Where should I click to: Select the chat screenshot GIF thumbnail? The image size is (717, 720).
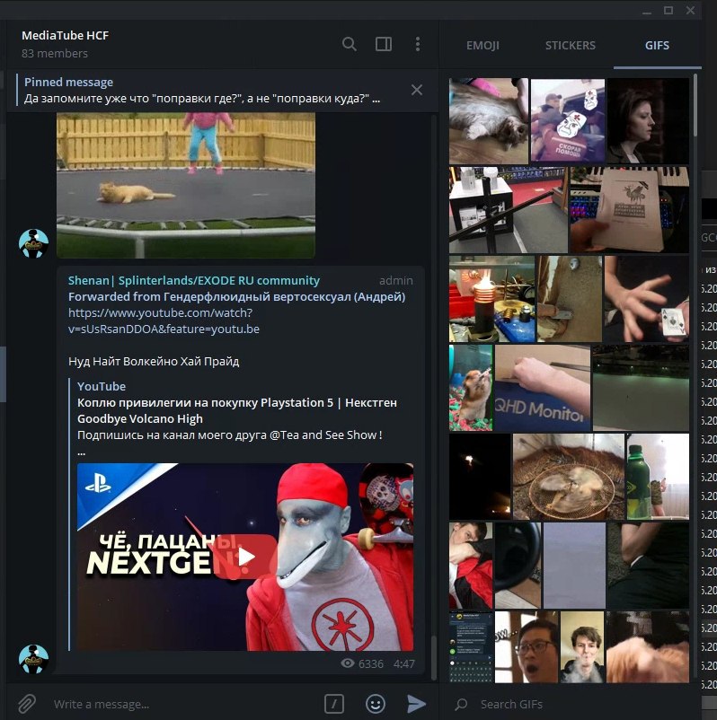tap(471, 647)
